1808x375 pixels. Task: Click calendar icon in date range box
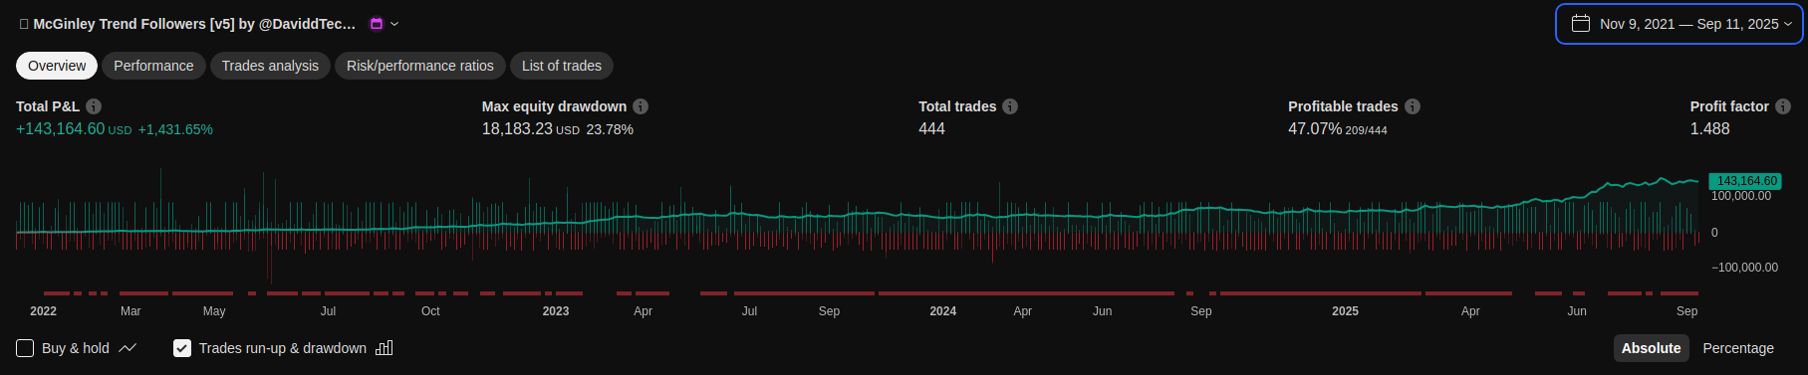point(1581,23)
